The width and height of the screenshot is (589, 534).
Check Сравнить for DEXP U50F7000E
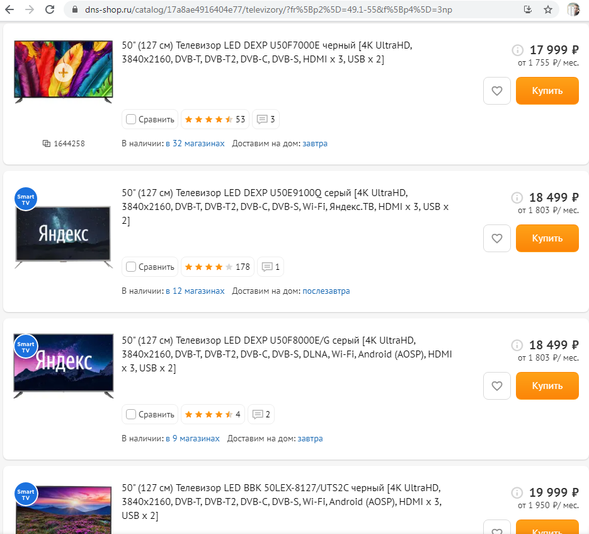click(x=131, y=119)
